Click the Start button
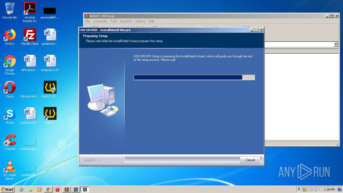The height and width of the screenshot is (193, 343). [7, 190]
